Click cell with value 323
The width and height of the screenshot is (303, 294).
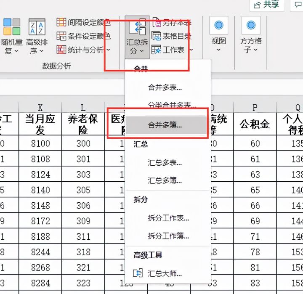point(83,283)
